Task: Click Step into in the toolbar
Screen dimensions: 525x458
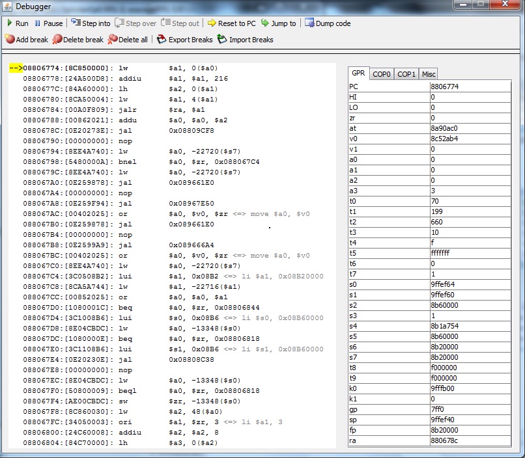Action: 91,23
